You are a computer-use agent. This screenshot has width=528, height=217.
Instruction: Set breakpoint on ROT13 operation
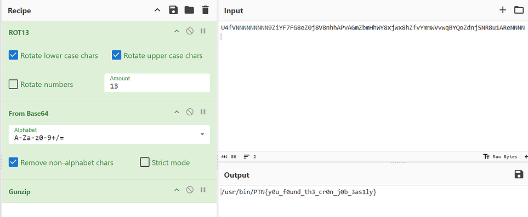click(x=203, y=31)
